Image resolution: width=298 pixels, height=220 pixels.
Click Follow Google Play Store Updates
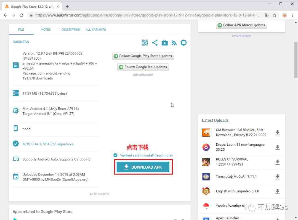pyautogui.click(x=143, y=56)
